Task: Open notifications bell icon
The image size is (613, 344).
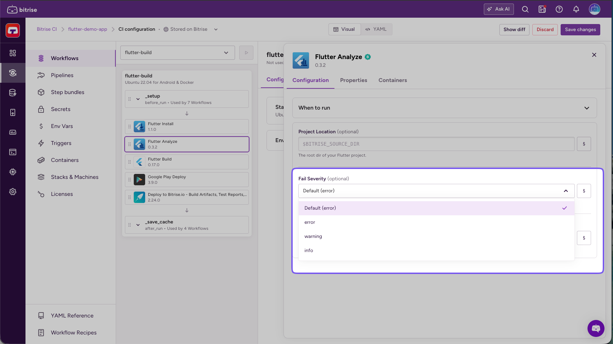Action: (576, 9)
